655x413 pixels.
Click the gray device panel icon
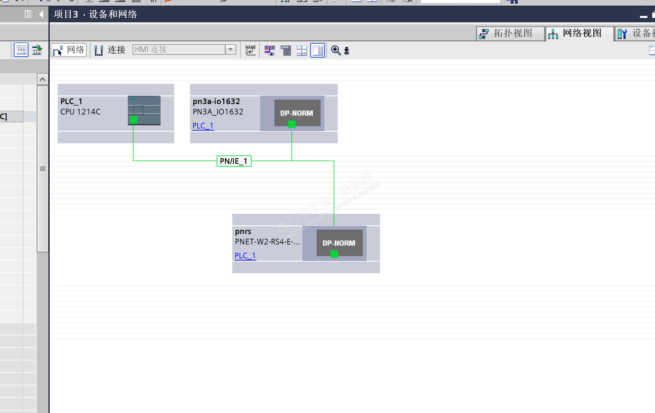coord(286,50)
